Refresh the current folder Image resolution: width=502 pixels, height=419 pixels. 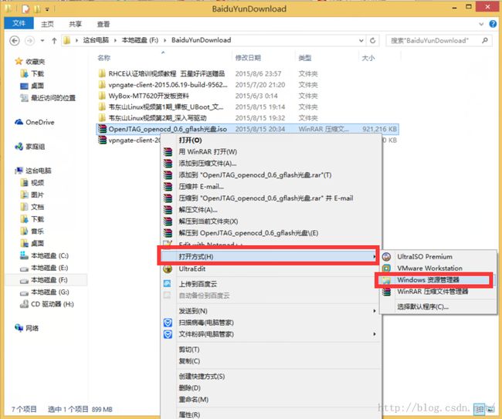point(373,41)
